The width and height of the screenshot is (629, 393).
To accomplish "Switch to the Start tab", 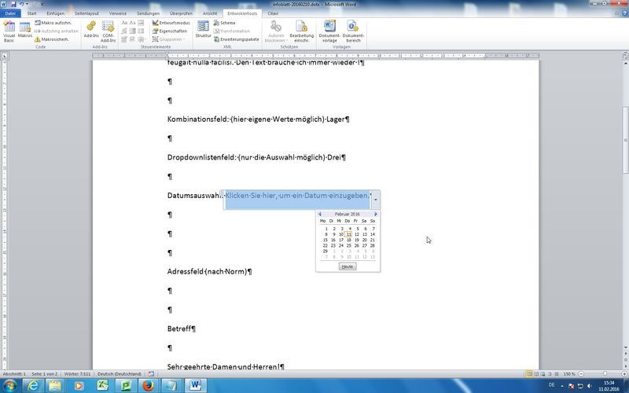I will click(x=31, y=13).
